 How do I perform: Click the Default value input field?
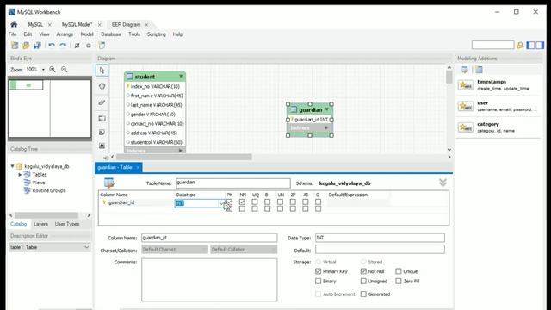380,250
